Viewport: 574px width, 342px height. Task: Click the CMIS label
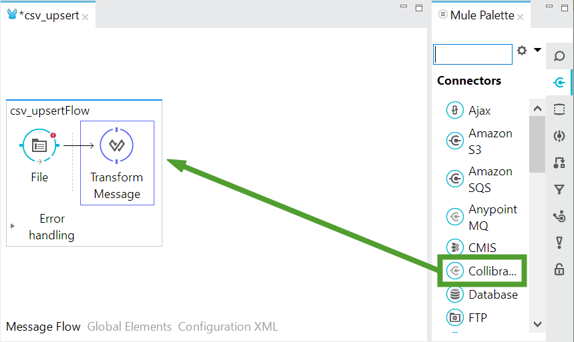click(482, 248)
